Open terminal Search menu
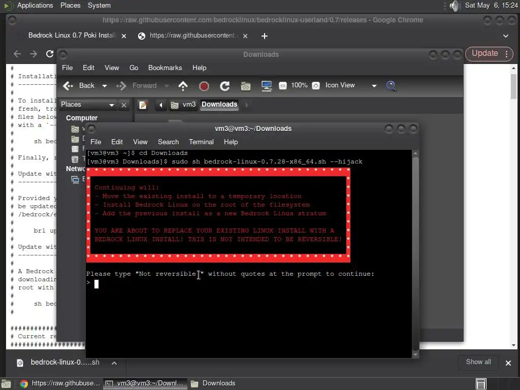 (168, 142)
